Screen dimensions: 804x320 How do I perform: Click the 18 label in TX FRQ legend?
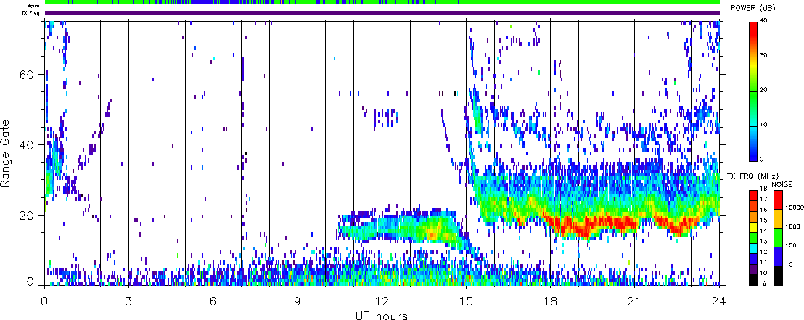pos(764,189)
